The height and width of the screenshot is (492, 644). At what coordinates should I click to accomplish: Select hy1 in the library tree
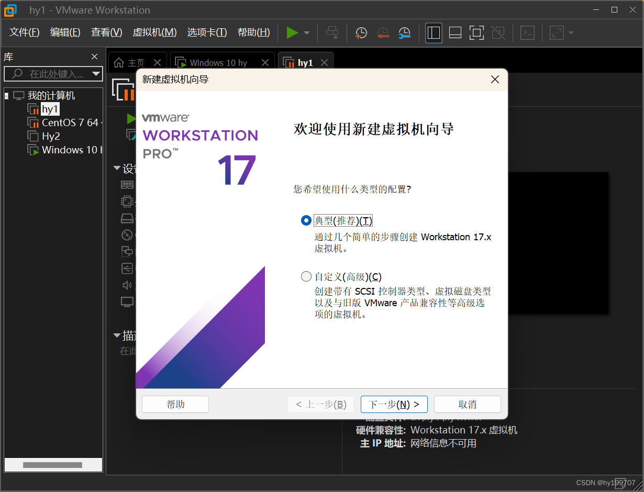tap(50, 109)
